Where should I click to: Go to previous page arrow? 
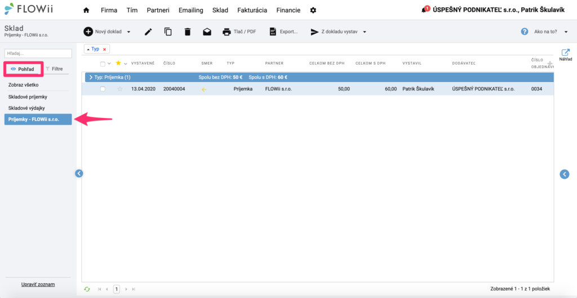point(107,289)
